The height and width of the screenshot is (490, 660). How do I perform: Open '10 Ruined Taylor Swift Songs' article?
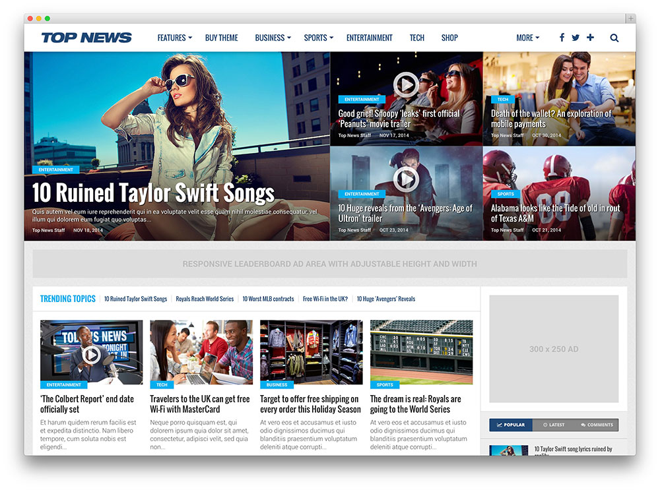[152, 192]
